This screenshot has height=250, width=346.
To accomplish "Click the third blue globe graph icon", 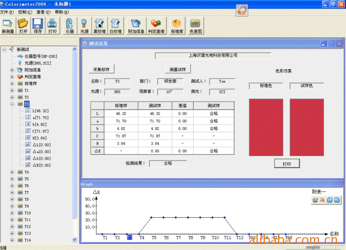I will click(329, 200).
